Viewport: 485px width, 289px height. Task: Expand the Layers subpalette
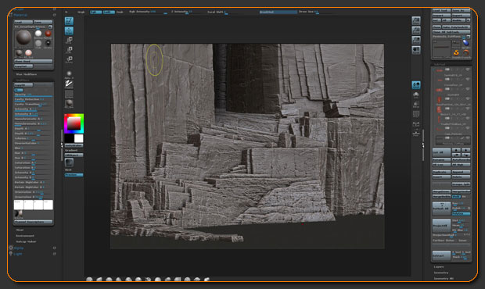point(439,267)
